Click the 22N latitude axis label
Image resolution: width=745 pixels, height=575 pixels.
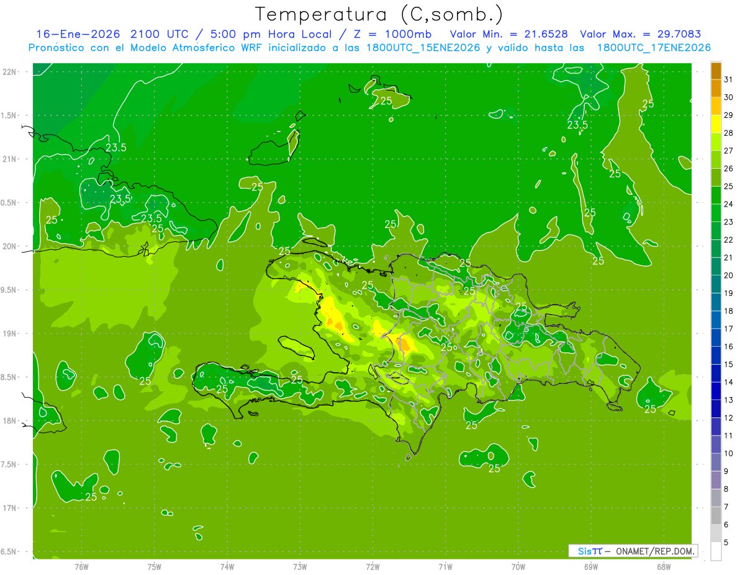pos(9,71)
